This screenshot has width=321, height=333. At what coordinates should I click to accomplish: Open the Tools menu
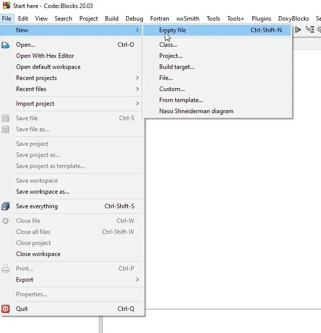213,19
